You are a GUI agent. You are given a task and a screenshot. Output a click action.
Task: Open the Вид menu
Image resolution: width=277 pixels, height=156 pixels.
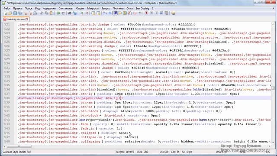coord(37,8)
